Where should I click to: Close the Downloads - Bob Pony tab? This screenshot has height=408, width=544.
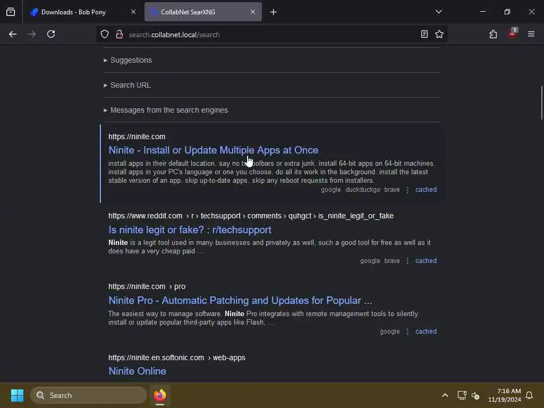click(133, 12)
